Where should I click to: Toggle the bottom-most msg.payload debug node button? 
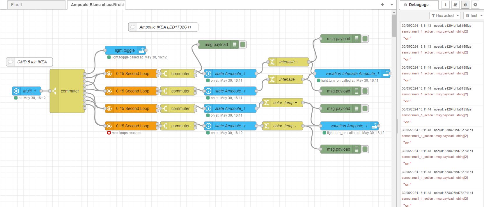365,149
